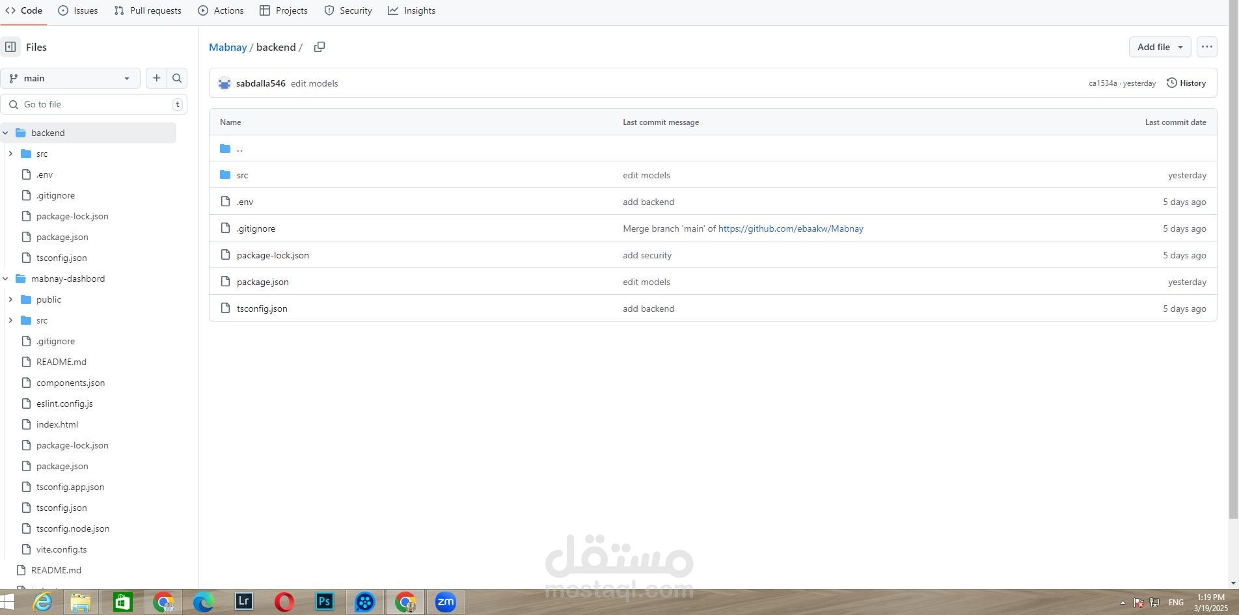This screenshot has height=615, width=1239.
Task: Open the src folder icon in file list
Action: click(225, 174)
